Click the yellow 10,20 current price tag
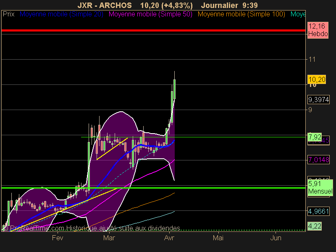Image resolution: width=336 pixels, height=252 pixels. click(x=317, y=79)
